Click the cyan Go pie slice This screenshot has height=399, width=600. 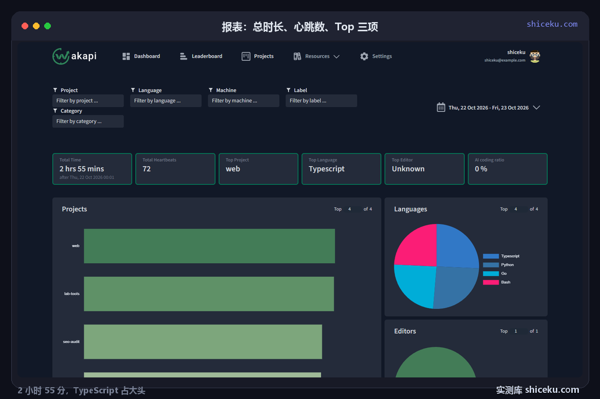tap(417, 284)
